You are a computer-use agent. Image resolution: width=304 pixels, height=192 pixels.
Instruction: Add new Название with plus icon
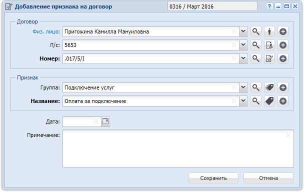point(283,101)
